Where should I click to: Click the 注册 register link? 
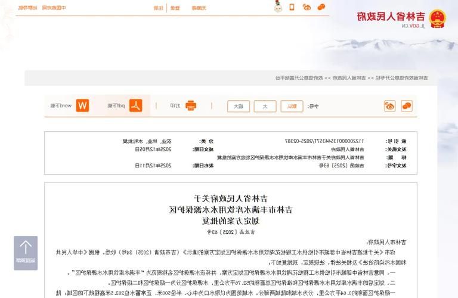tap(158, 8)
